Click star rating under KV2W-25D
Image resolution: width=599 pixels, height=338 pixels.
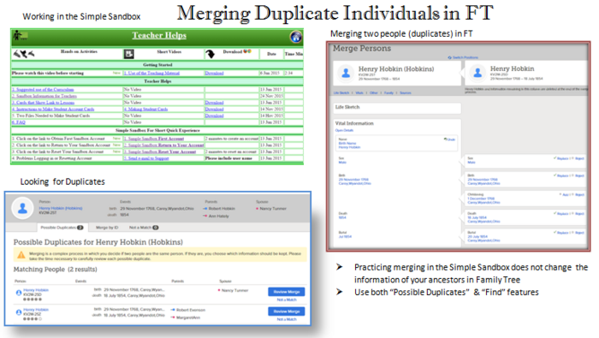click(33, 299)
